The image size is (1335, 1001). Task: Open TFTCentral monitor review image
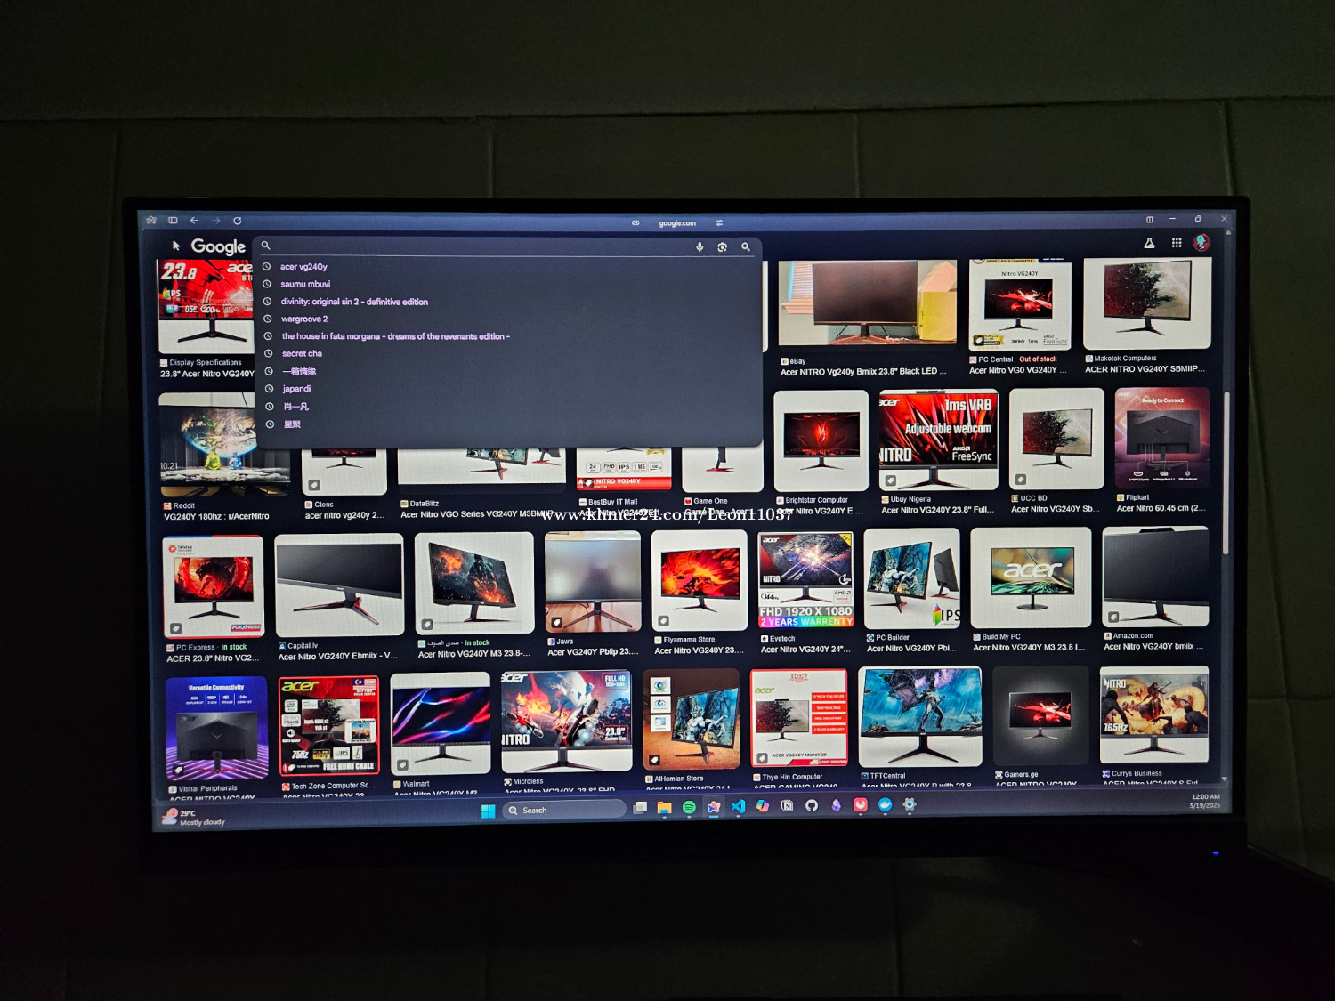click(x=920, y=717)
